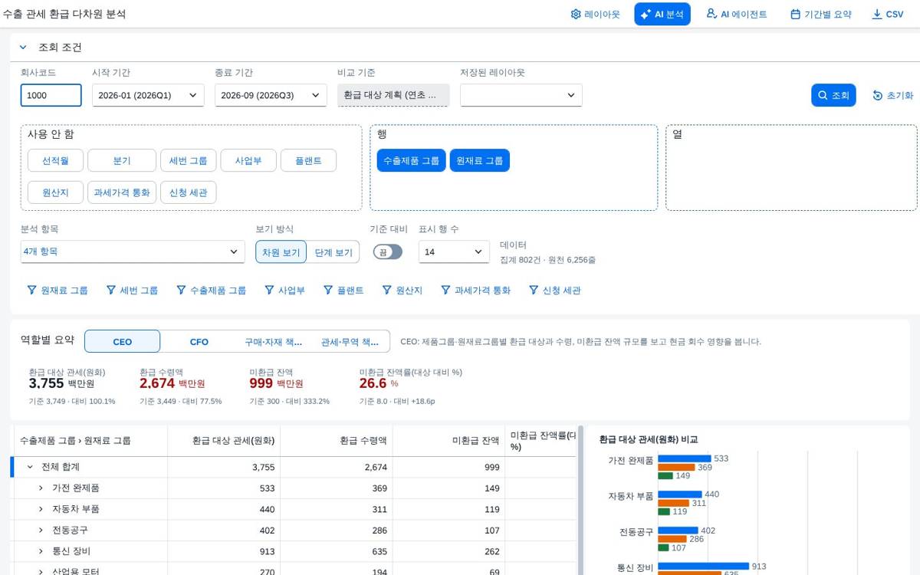Viewport: 920px width, 575px height.
Task: Open the 종료 기간 dropdown
Action: pos(271,95)
